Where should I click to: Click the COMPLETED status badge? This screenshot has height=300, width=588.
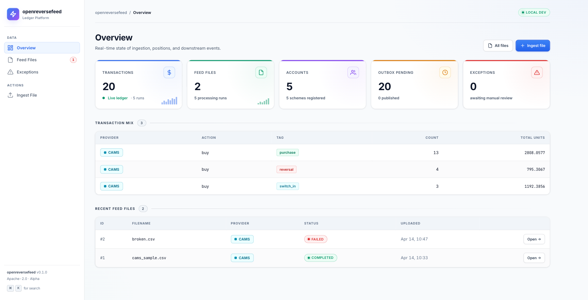point(321,258)
